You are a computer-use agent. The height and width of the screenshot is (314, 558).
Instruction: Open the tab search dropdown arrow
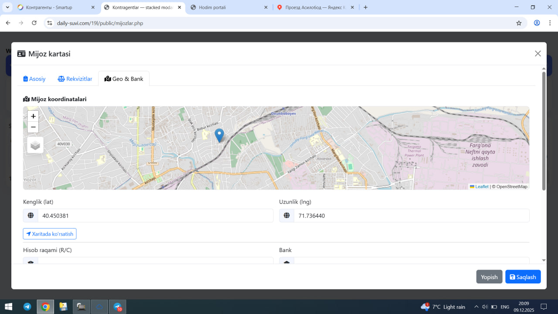point(7,7)
